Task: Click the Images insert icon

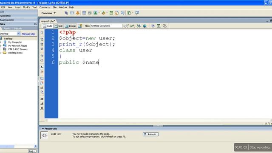Action: point(95,13)
